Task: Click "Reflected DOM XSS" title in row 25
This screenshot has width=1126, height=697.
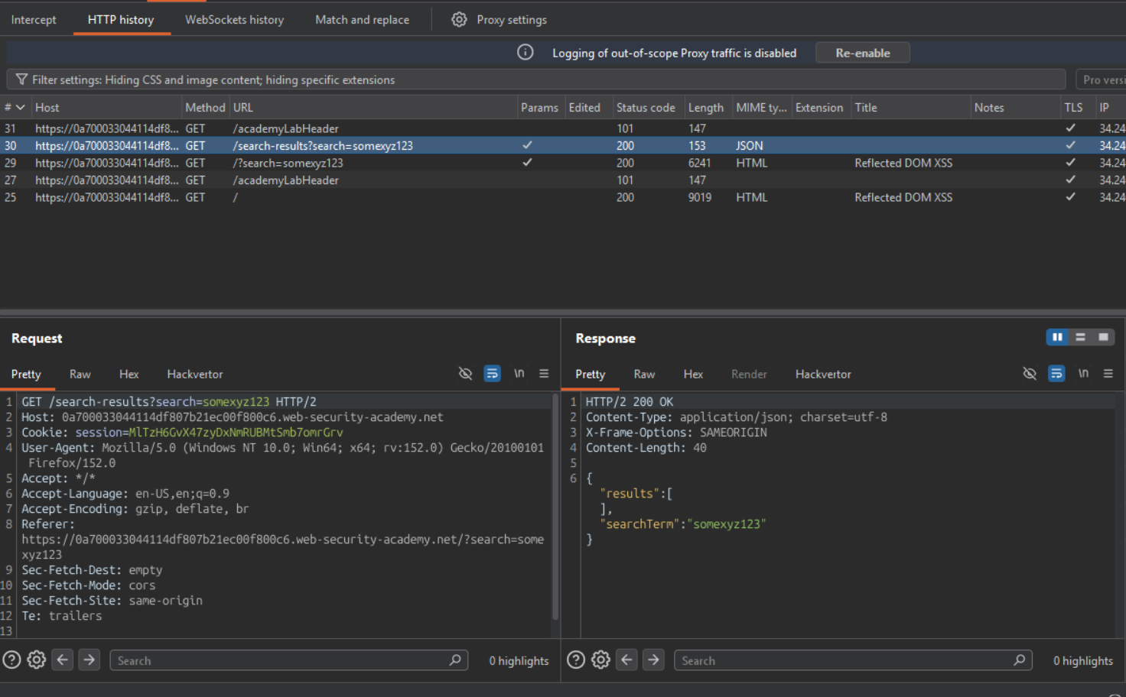Action: click(x=903, y=197)
